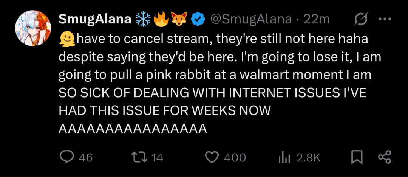Viewport: 408px width, 177px height.
Task: Open the @SmugAlana handle link
Action: click(x=251, y=19)
